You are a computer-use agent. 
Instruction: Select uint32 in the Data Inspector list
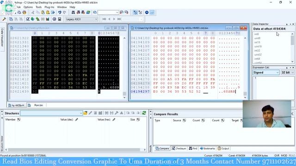pos(258,54)
